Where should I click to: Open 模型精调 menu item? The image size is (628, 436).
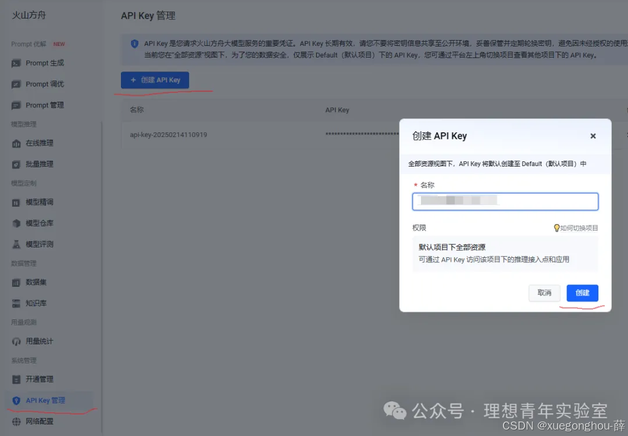(40, 202)
